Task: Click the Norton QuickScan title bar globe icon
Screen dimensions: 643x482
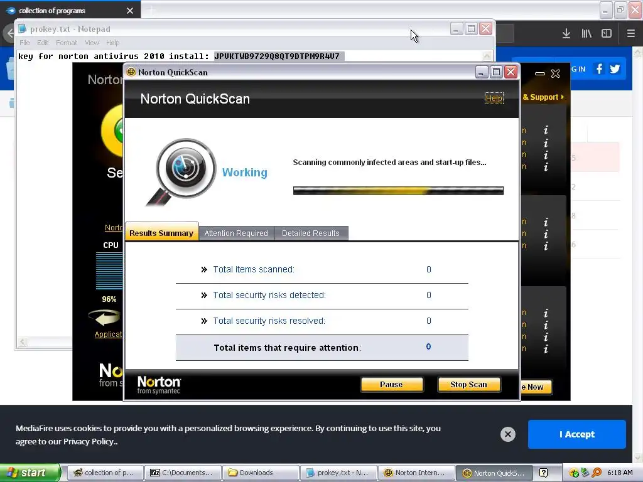Action: click(131, 72)
